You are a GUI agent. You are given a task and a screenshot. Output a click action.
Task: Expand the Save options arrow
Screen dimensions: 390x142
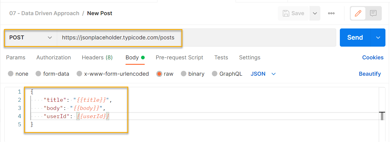(315, 13)
